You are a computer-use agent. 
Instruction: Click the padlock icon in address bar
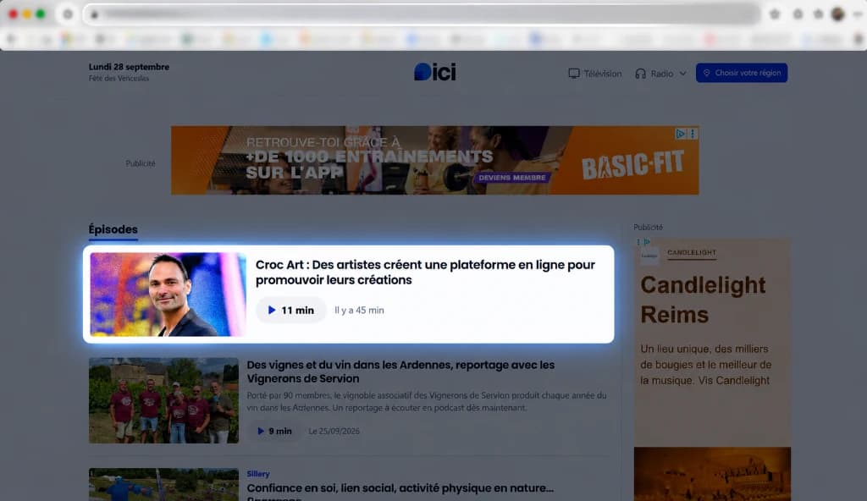pos(95,14)
